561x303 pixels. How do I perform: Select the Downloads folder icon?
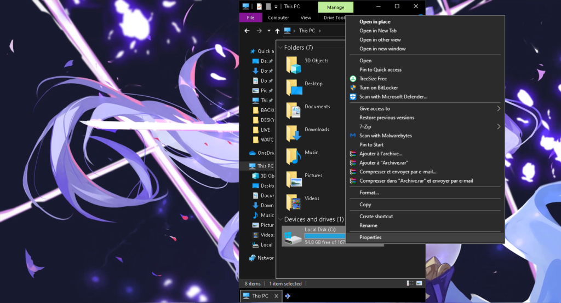pyautogui.click(x=294, y=133)
